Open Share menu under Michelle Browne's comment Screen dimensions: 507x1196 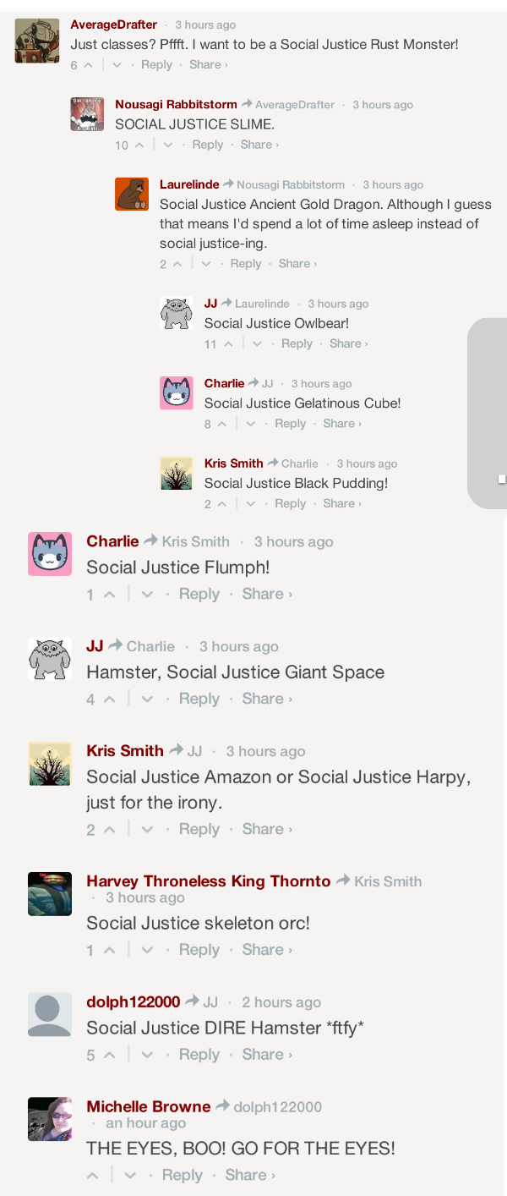point(250,1175)
